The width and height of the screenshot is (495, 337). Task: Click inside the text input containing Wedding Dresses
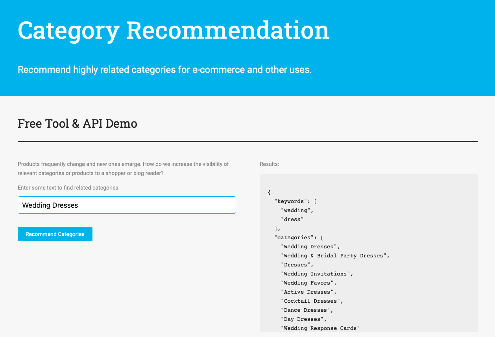pyautogui.click(x=127, y=205)
